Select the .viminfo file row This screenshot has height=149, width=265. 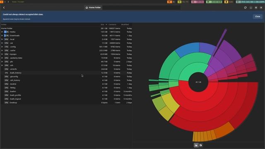(66, 69)
